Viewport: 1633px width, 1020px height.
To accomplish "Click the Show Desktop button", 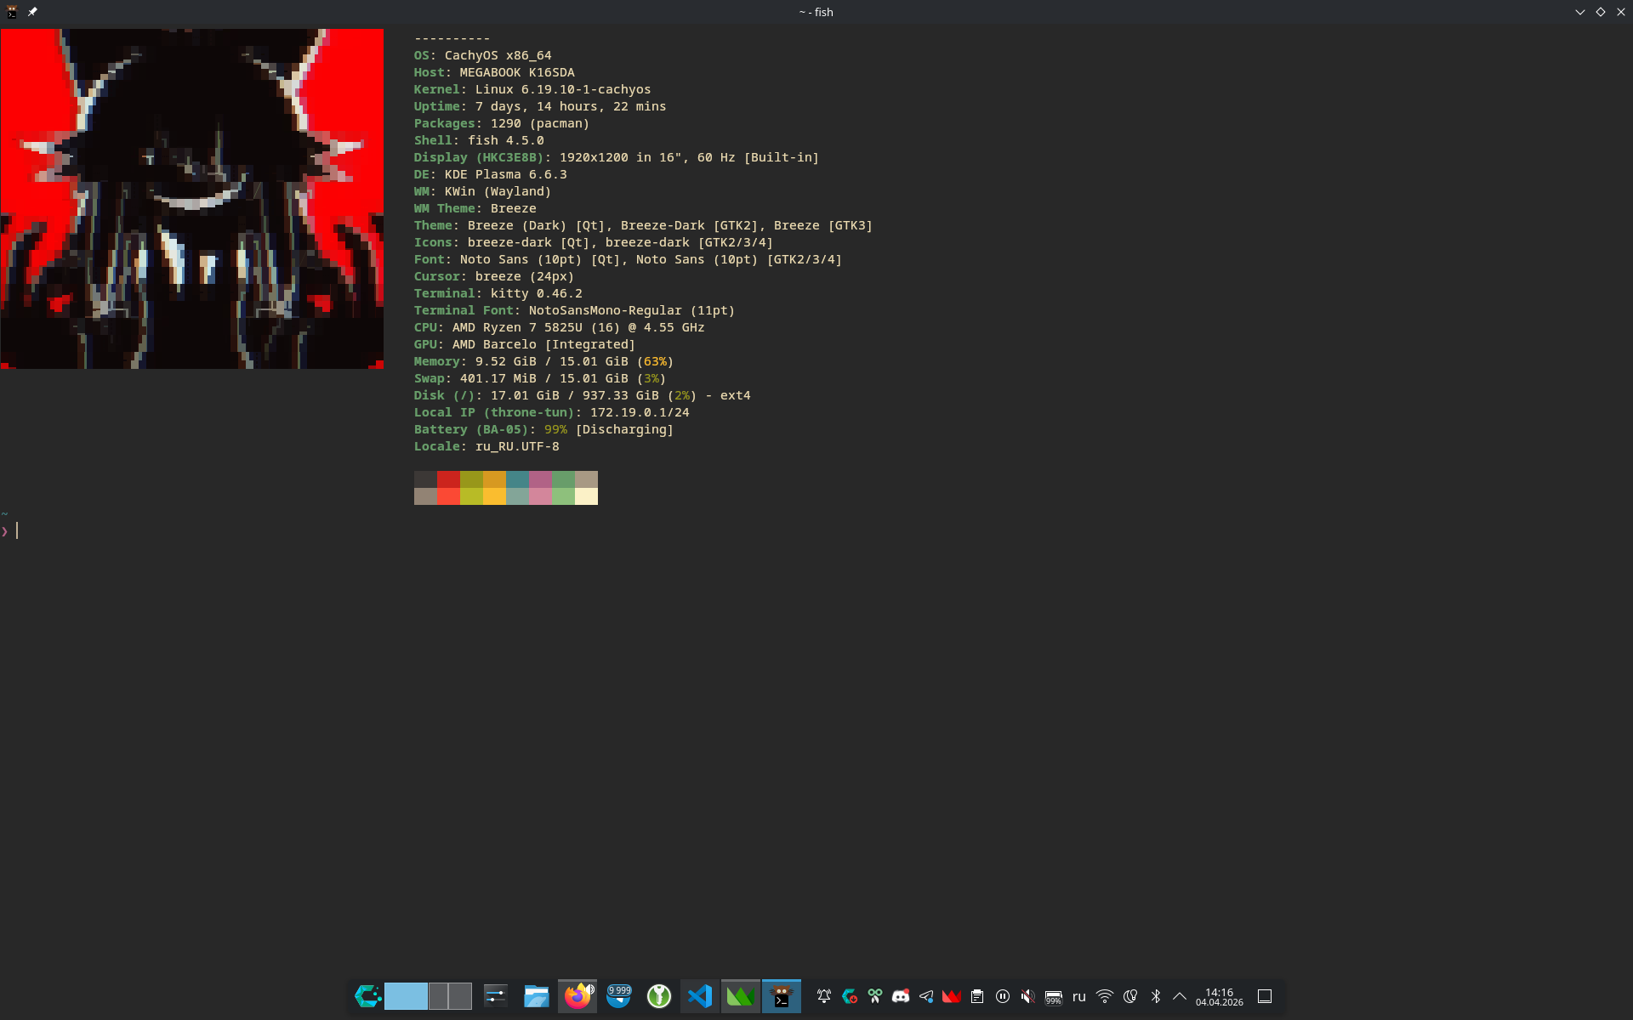I will click(x=1265, y=996).
